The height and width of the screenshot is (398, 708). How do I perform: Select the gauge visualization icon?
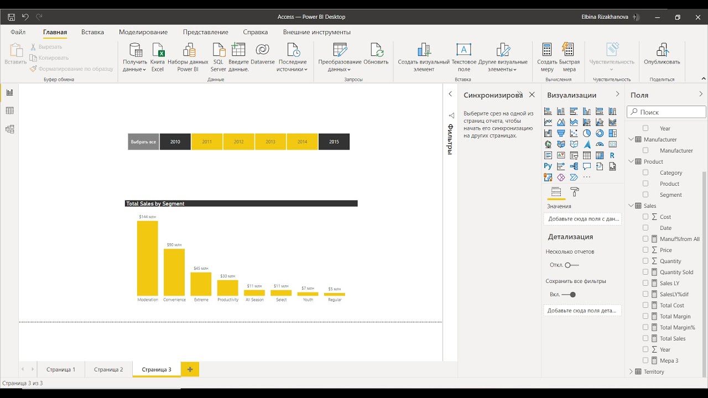600,144
